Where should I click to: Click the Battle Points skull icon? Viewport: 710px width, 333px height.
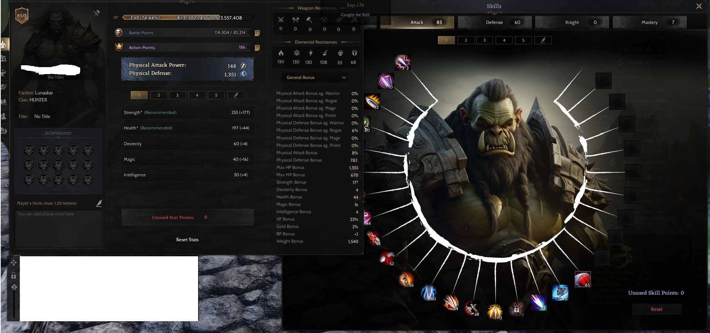pos(119,32)
